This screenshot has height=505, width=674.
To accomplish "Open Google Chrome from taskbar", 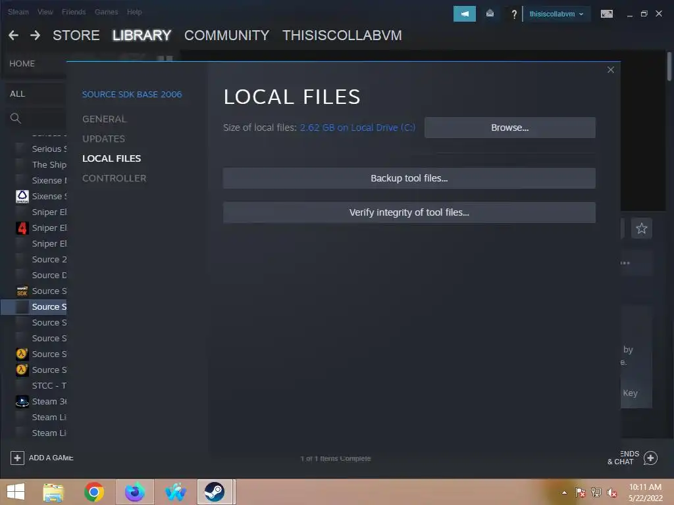I will click(x=94, y=492).
